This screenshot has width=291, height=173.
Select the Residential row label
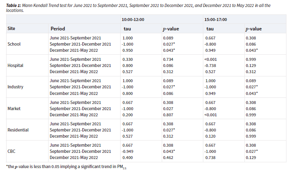[18, 130]
